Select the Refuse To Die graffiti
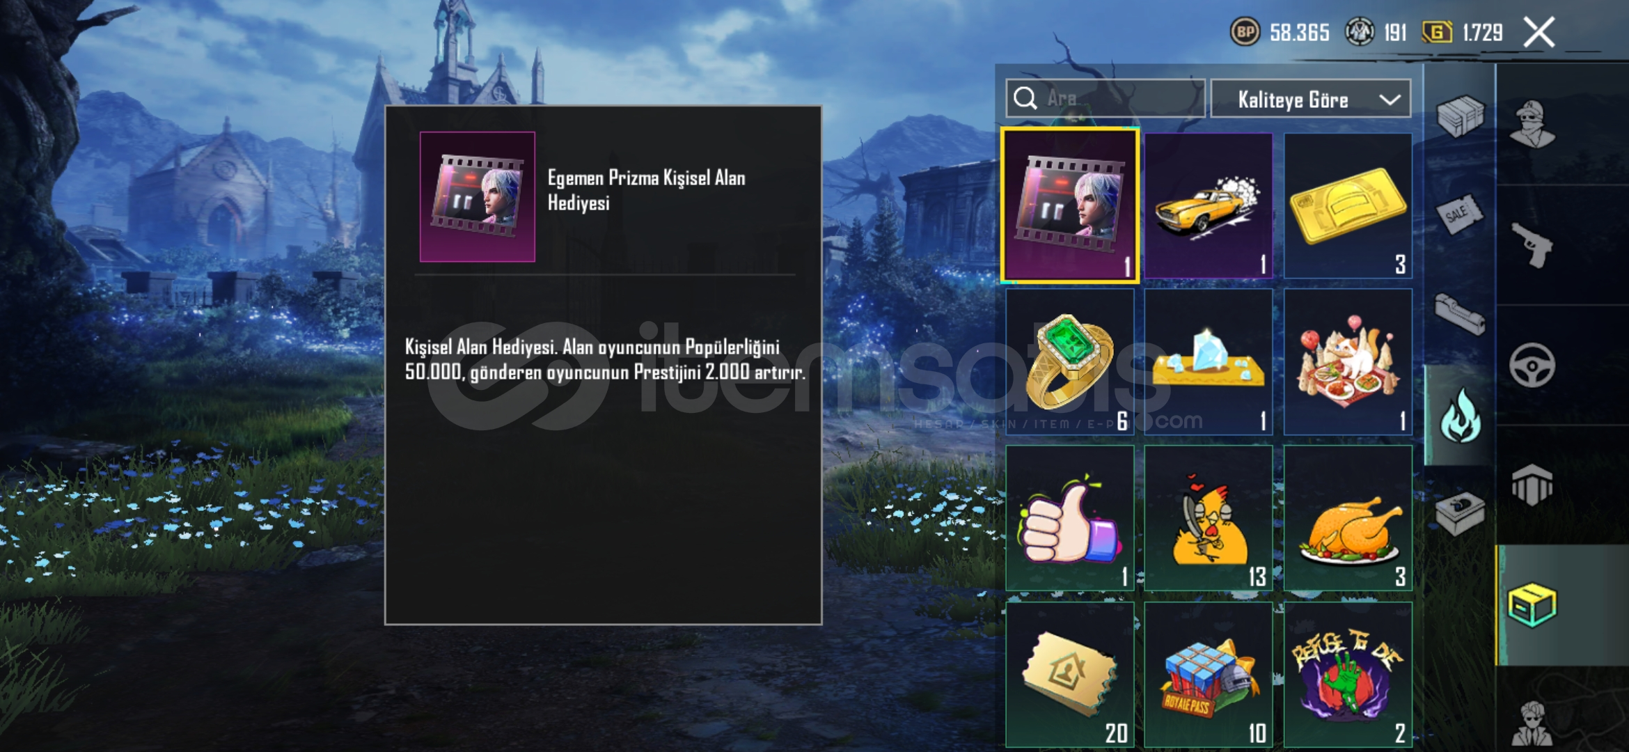The image size is (1629, 752). coord(1348,675)
